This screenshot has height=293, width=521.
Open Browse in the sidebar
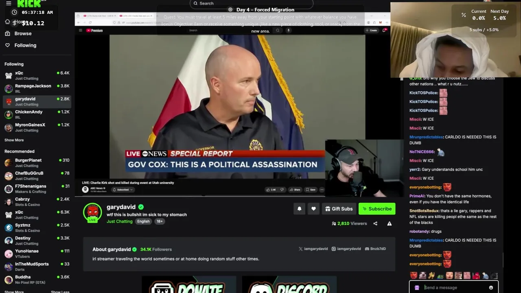[23, 33]
